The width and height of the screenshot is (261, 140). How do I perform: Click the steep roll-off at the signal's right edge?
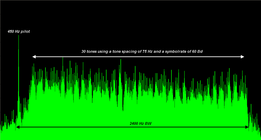click(248, 110)
